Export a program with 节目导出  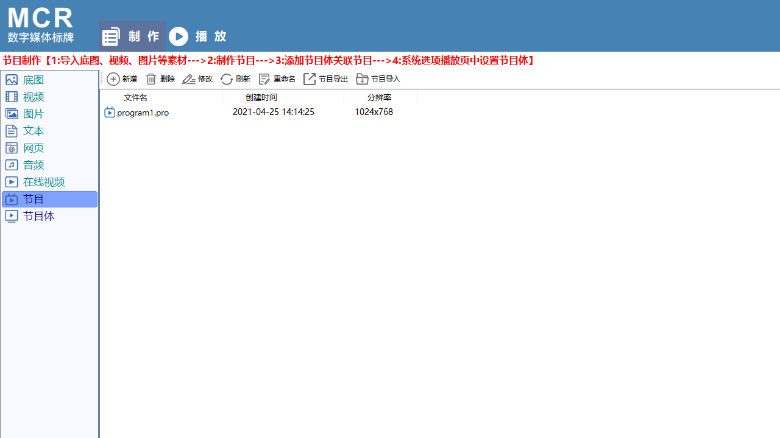point(325,79)
